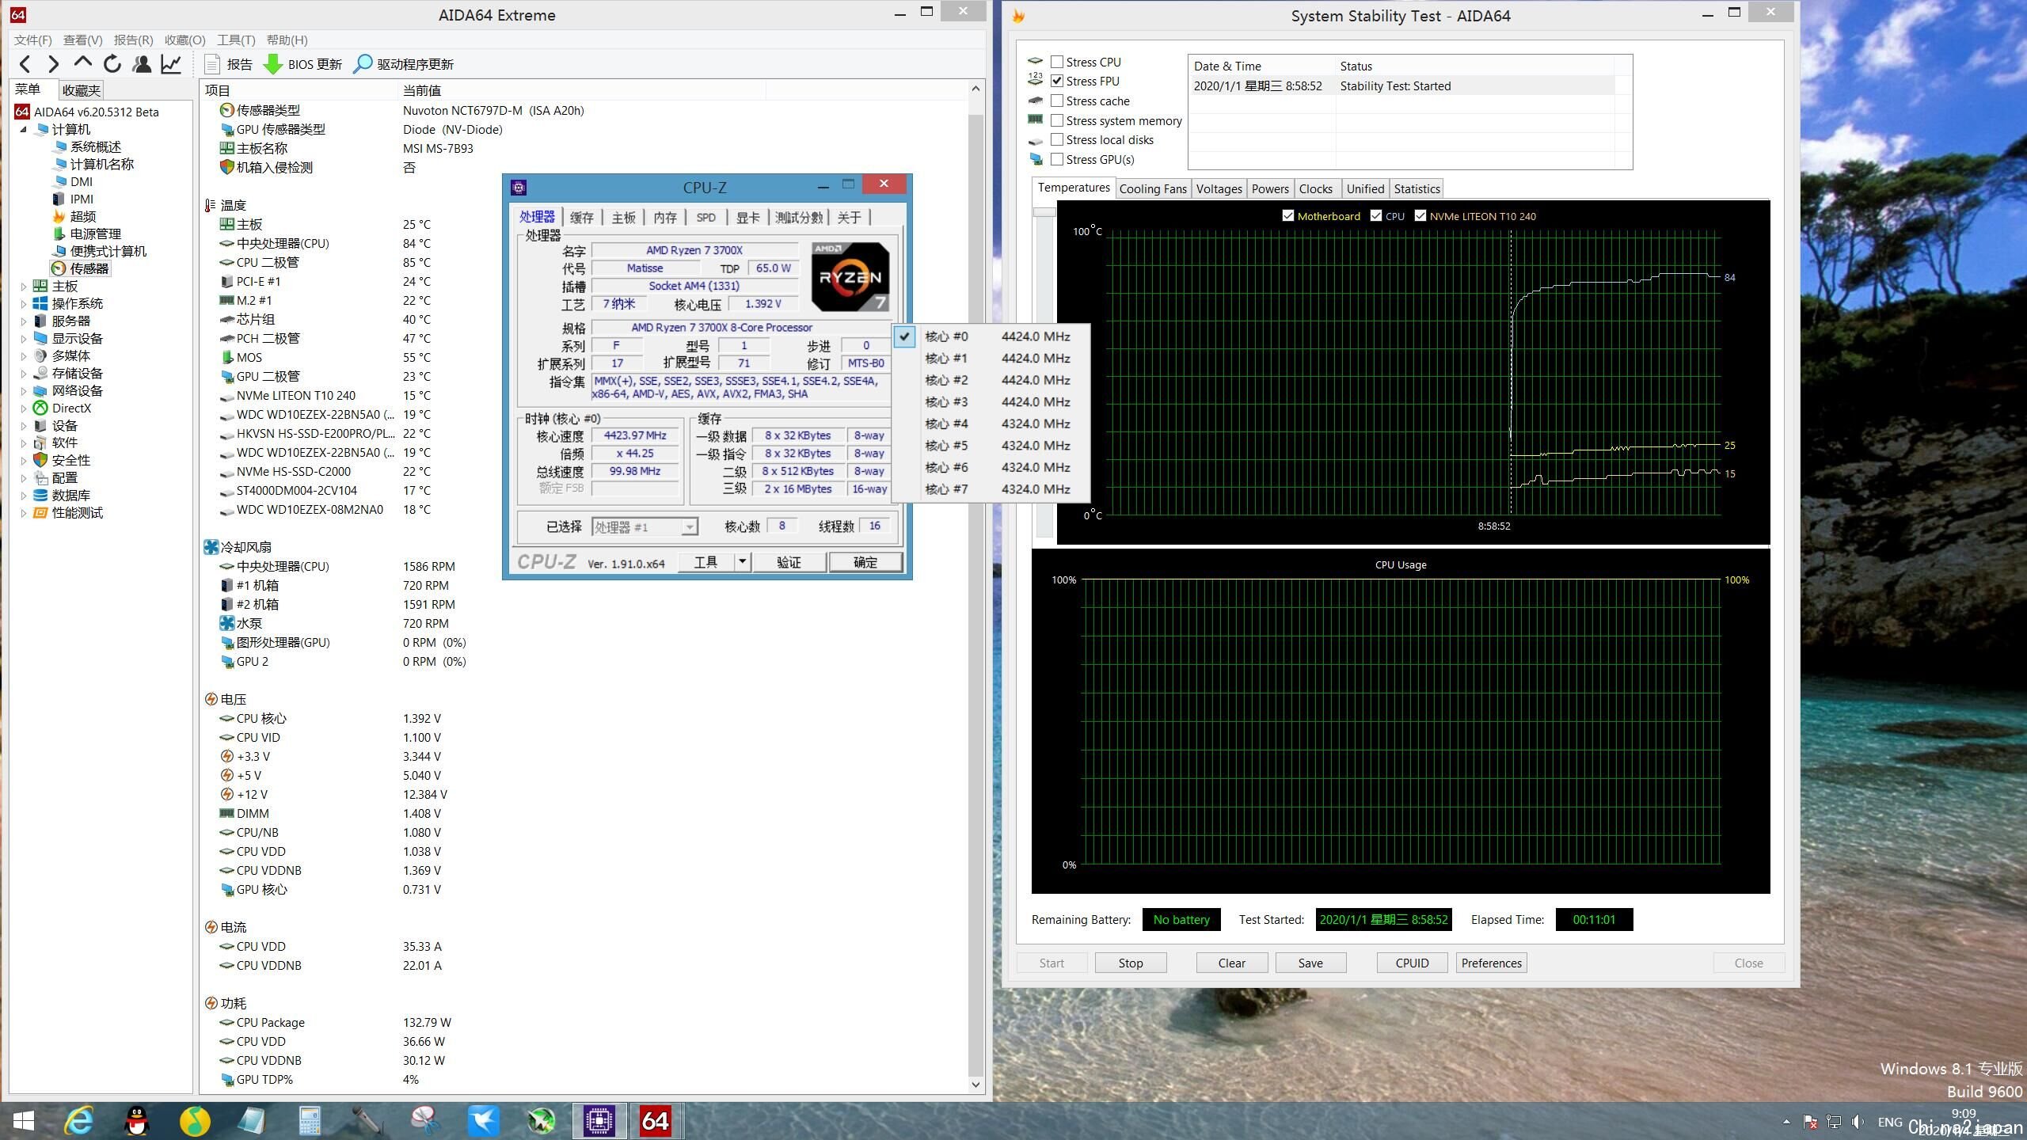This screenshot has width=2027, height=1140.
Task: Switch to the 收藏夹 tab
Action: tap(81, 90)
